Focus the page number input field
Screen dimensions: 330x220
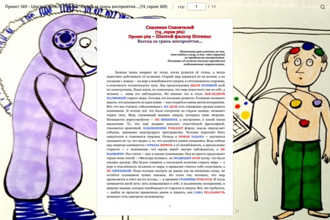[196, 7]
